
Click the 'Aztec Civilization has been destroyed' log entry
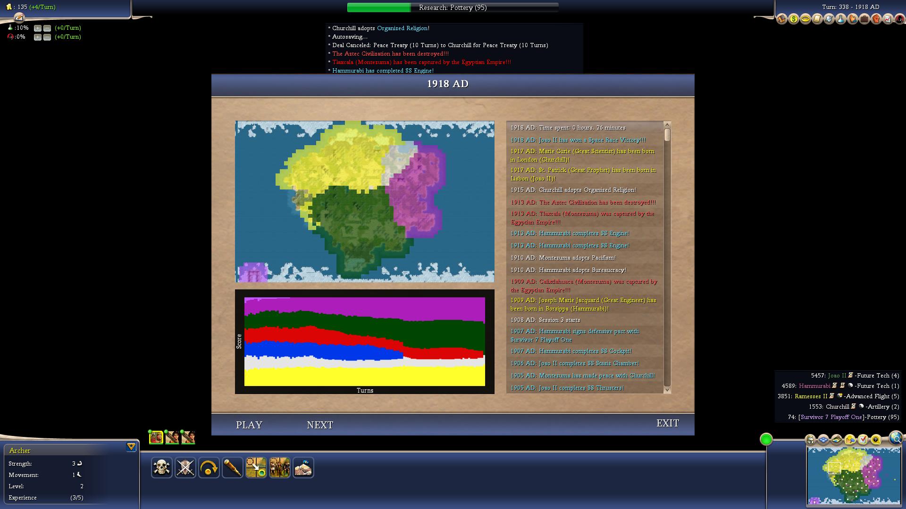(583, 202)
